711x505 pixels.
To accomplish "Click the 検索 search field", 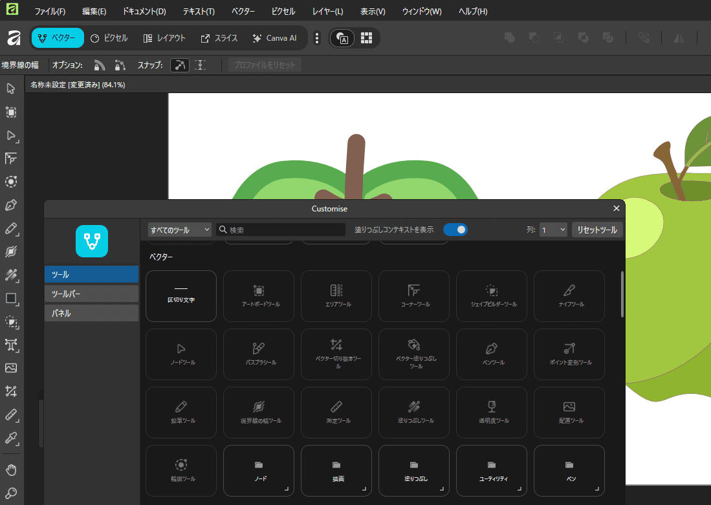I will point(281,230).
